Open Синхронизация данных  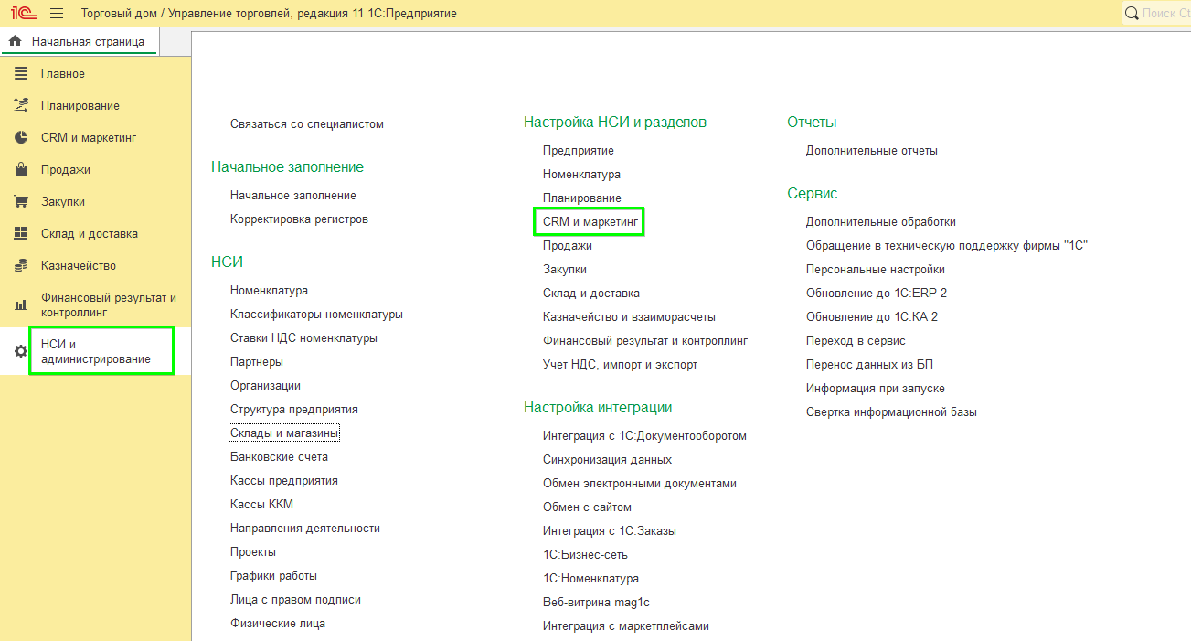(x=607, y=459)
